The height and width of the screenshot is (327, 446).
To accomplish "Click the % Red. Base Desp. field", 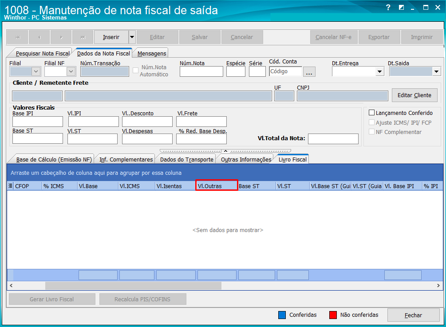I will pos(201,139).
